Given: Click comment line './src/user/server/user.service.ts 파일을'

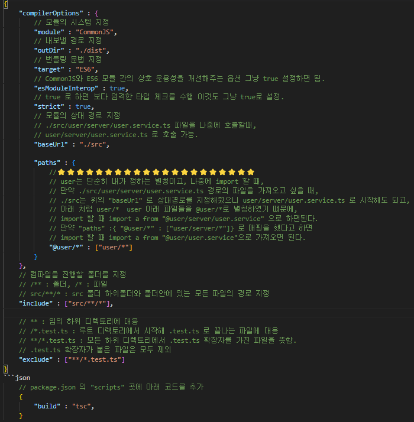Looking at the screenshot, I should (x=145, y=125).
